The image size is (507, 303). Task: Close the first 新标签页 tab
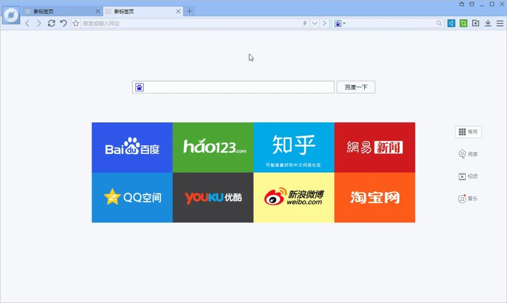(x=98, y=11)
